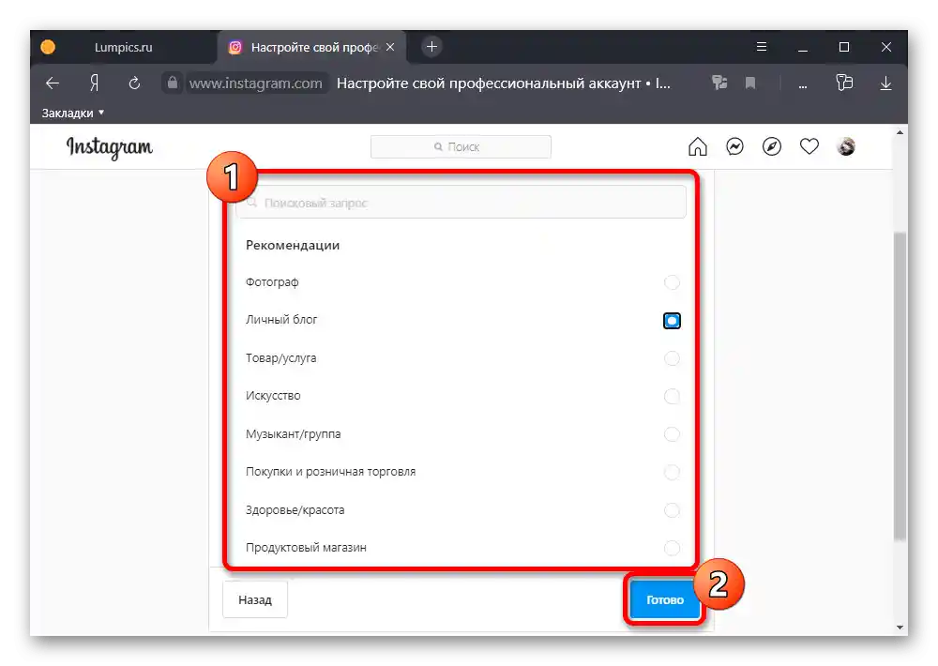
Task: Open Instagram activity heart icon
Action: [x=809, y=146]
